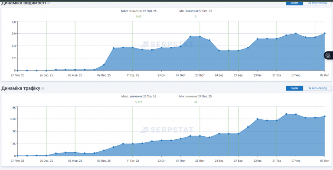This screenshot has width=333, height=170.
Task: Click visibility data point above 11 Гру. 25
Action: 133,48
